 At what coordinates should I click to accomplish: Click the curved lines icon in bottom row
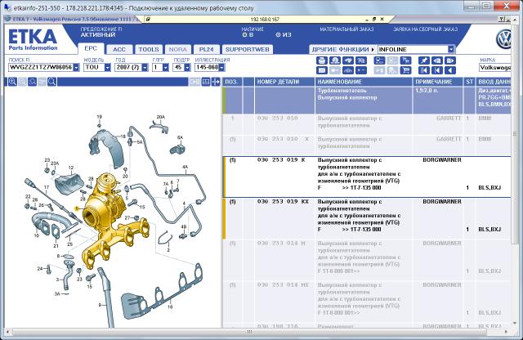[348, 70]
